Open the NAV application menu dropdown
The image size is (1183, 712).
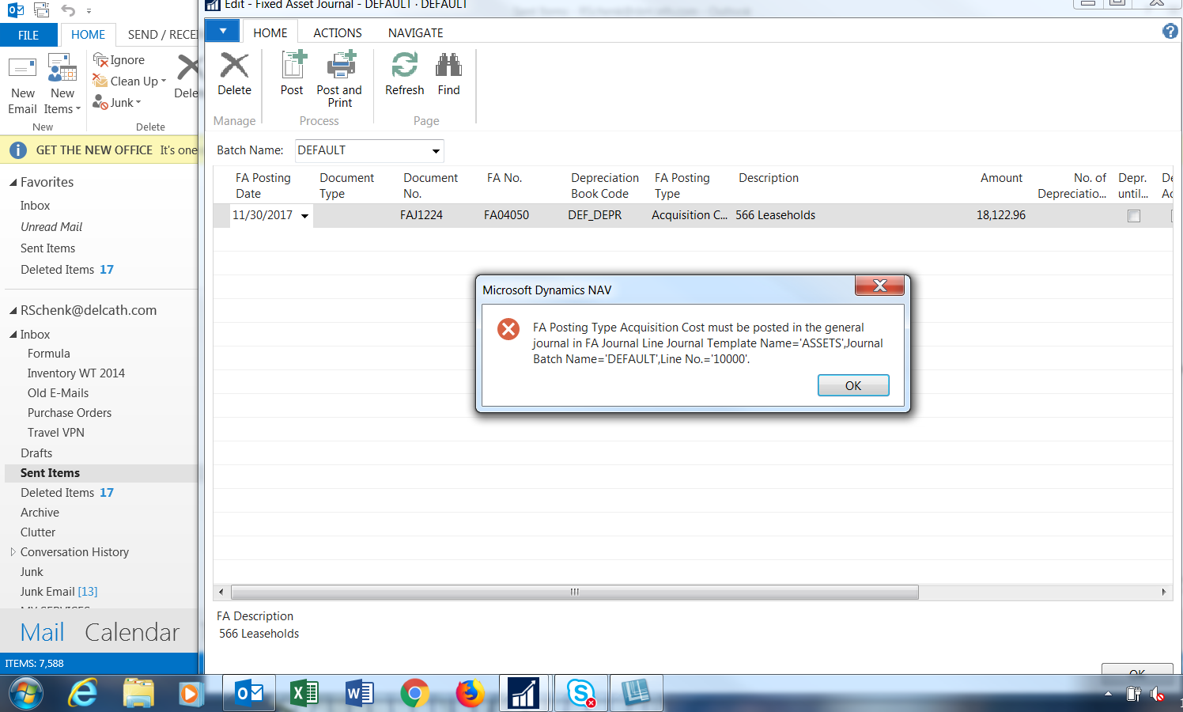tap(223, 32)
